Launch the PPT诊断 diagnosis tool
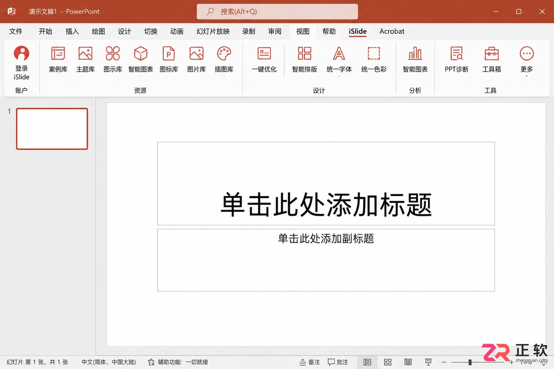554x369 pixels. [x=457, y=60]
